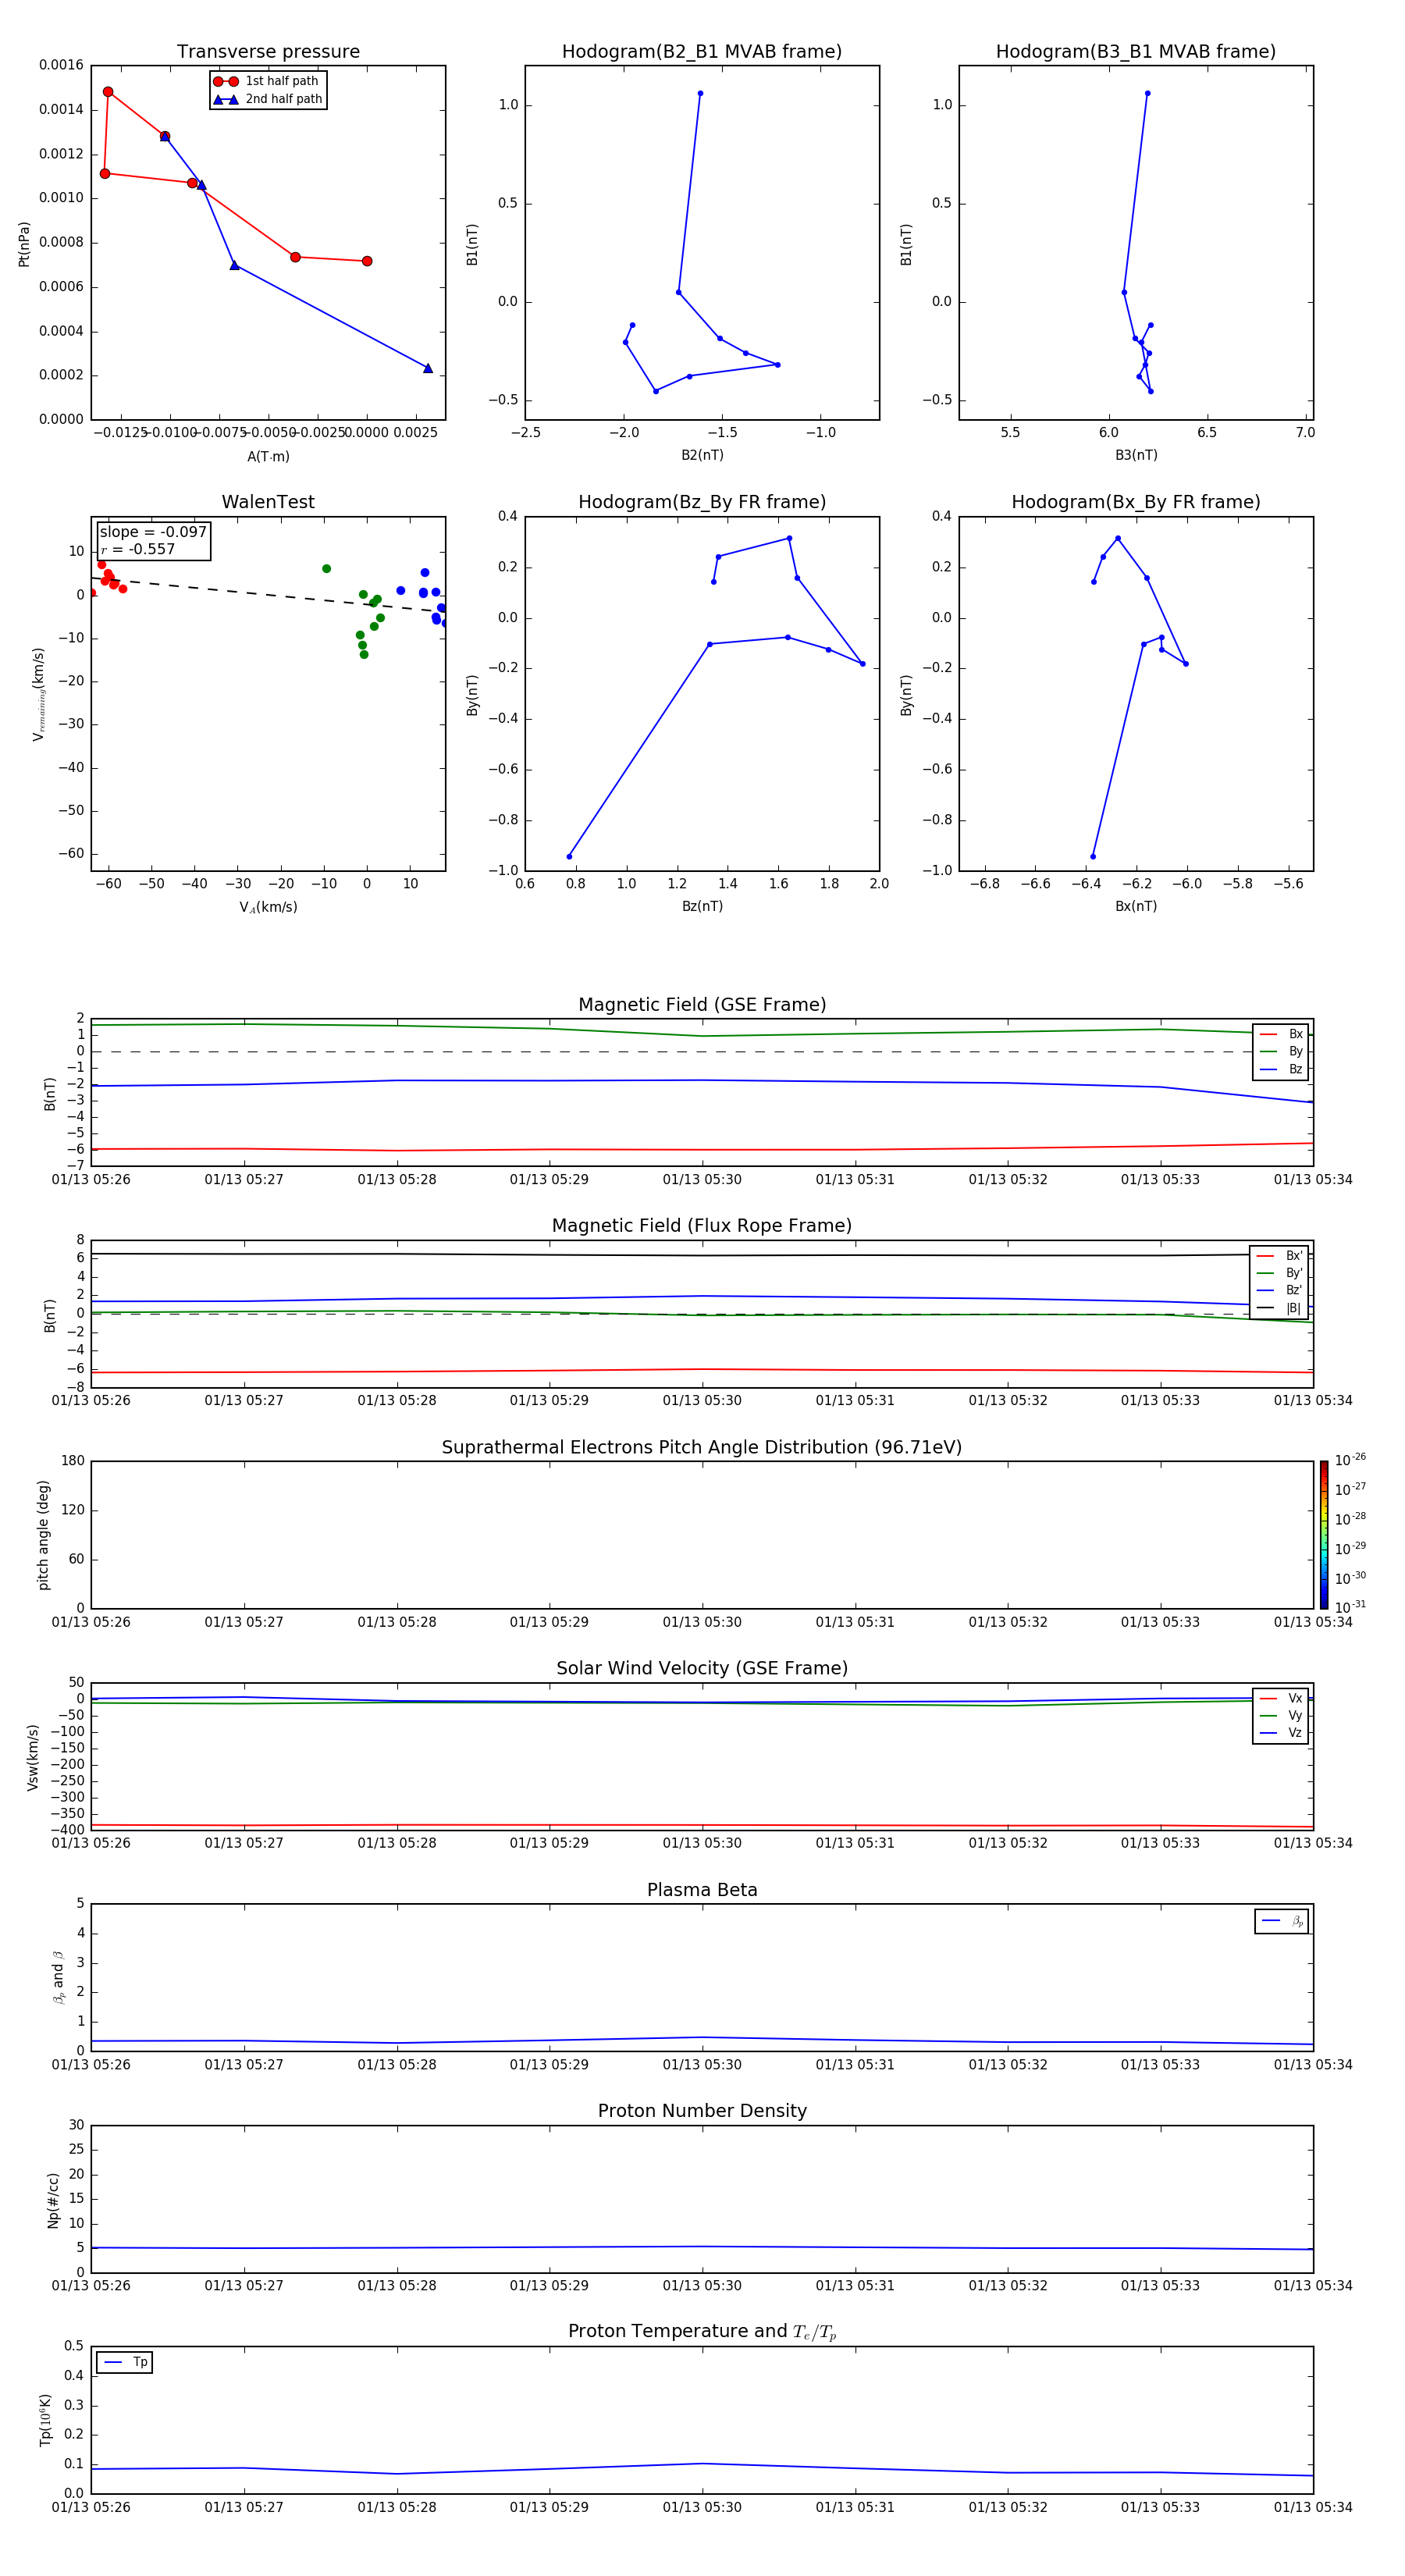Click the lowest point in Bz_By hodogram
This screenshot has height=2576, width=1405.
pos(569,856)
